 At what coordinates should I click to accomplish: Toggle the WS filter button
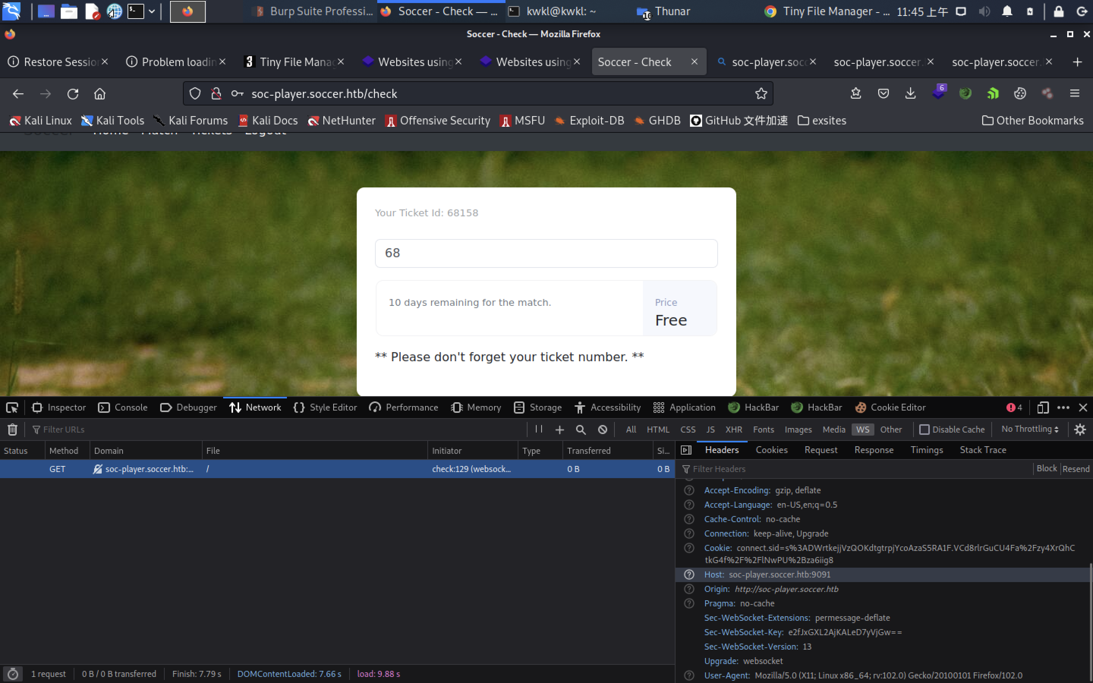tap(862, 430)
